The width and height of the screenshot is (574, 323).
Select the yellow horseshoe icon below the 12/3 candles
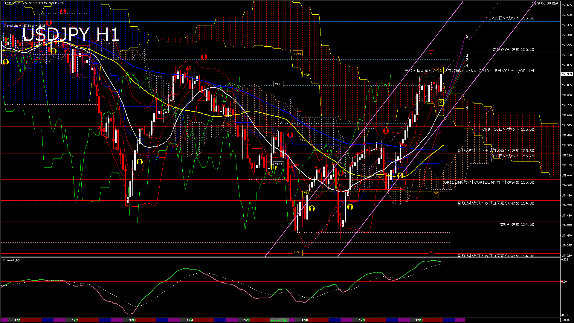[140, 162]
